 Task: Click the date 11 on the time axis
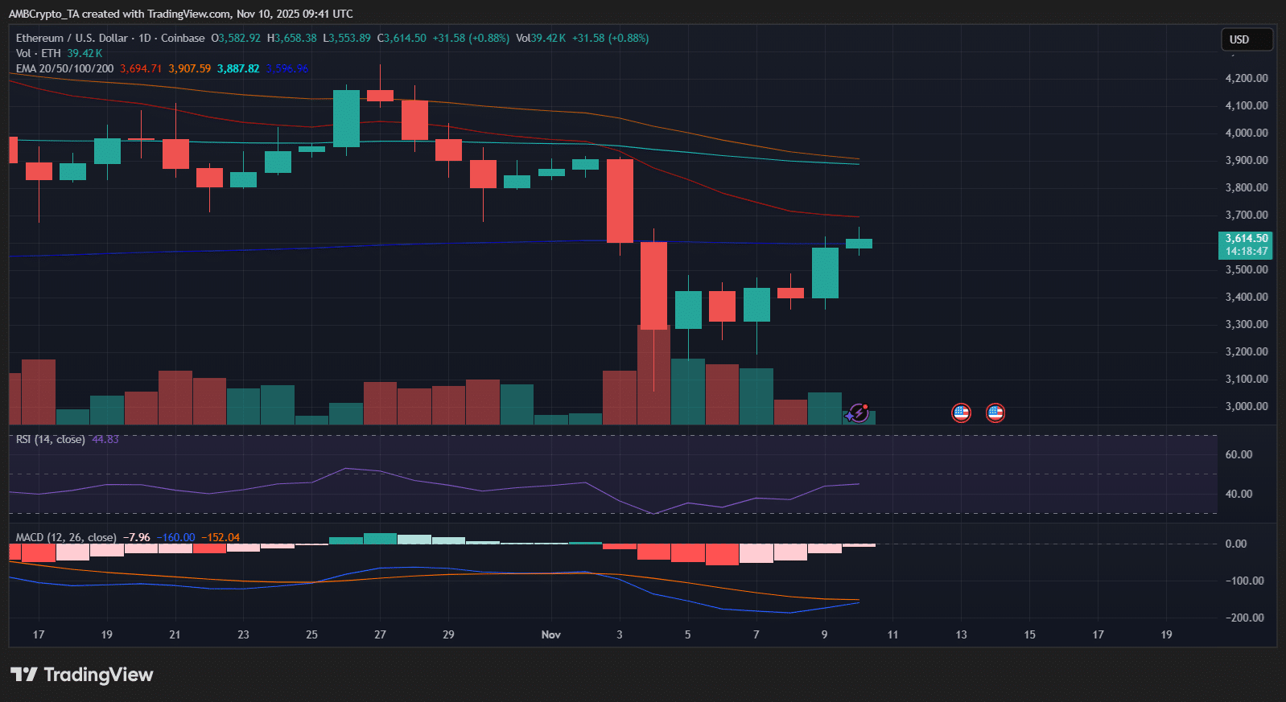(892, 634)
